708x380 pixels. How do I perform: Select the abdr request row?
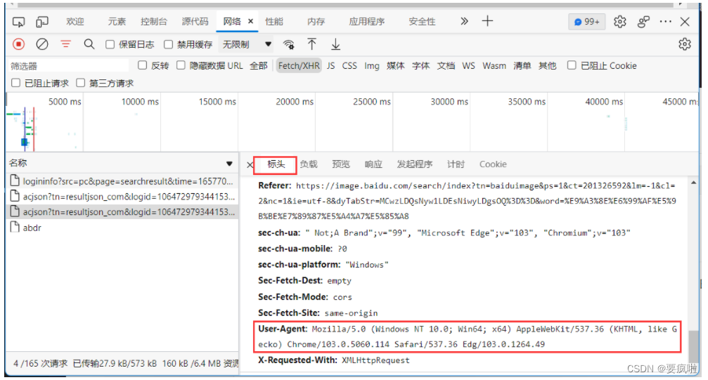coord(122,228)
